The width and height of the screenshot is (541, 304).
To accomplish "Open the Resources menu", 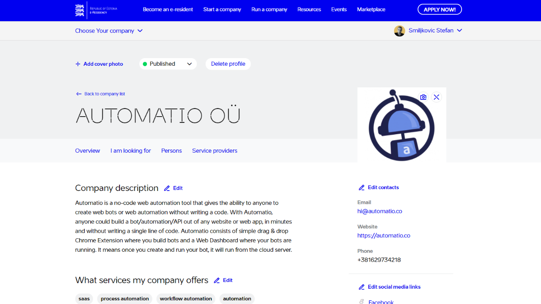I will click(x=309, y=9).
